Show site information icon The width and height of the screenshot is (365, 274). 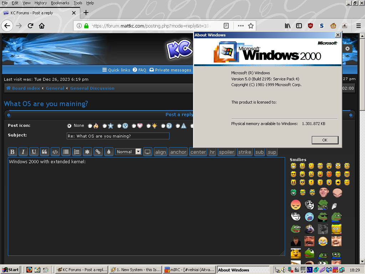[79, 26]
